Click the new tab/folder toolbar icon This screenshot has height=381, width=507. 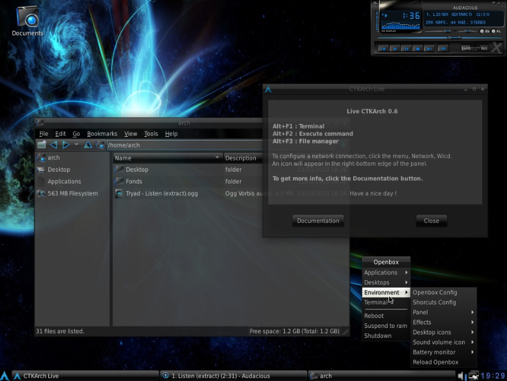pos(41,145)
